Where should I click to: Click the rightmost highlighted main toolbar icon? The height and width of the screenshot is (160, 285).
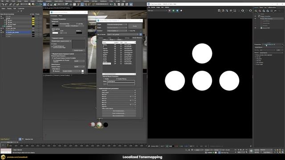pyautogui.click(x=131, y=4)
